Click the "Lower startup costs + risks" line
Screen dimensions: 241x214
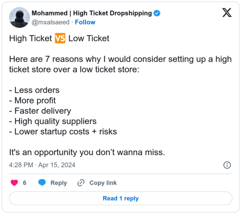[63, 132]
